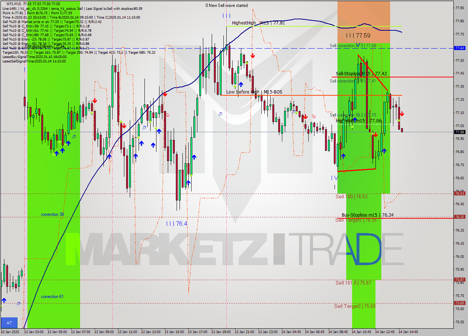Screen dimensions: 468x336
Task: Select the 'Target100: 76.53' info line
Action: tap(79, 53)
